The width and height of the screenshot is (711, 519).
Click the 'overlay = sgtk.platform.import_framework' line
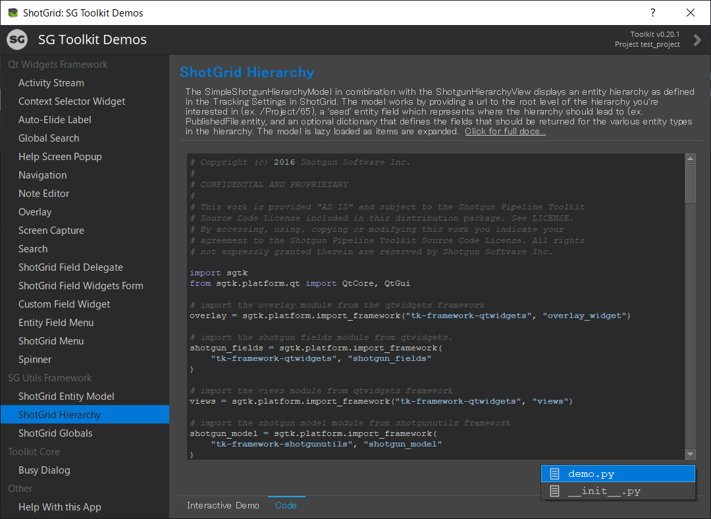pyautogui.click(x=410, y=315)
